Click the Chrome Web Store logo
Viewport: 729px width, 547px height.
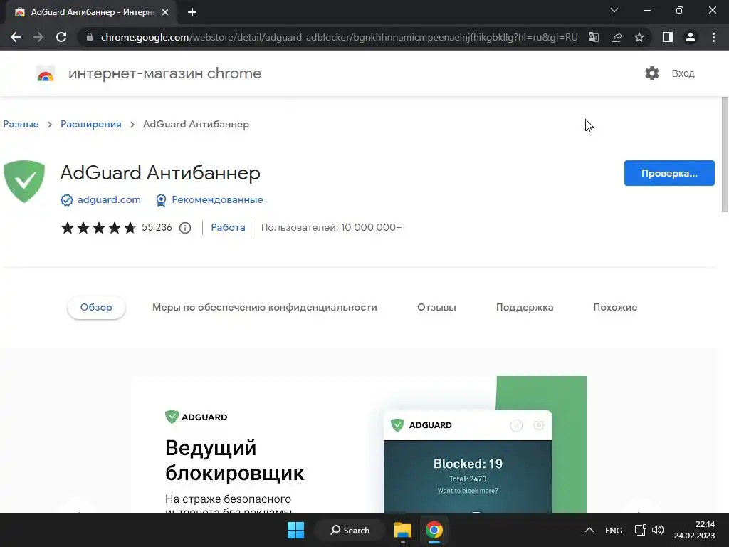[x=46, y=73]
